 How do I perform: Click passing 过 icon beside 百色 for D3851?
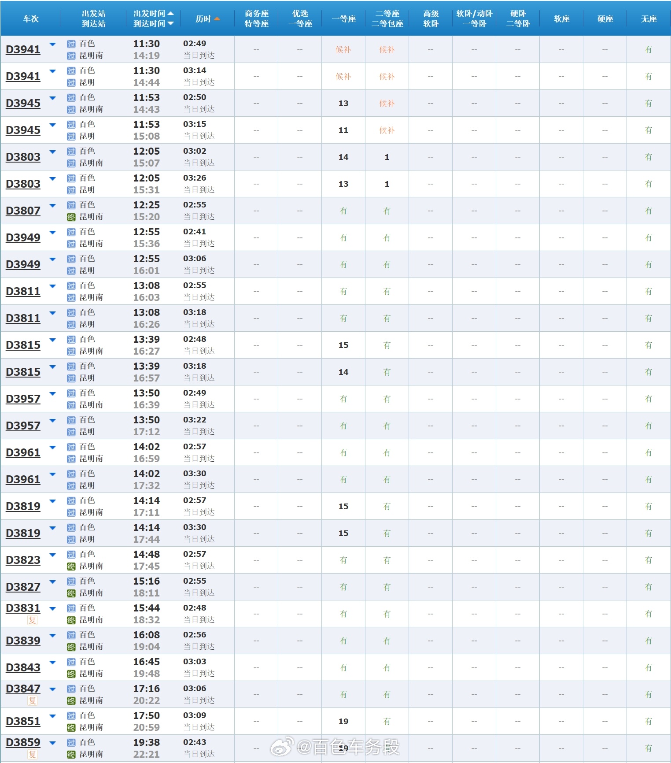pyautogui.click(x=71, y=716)
